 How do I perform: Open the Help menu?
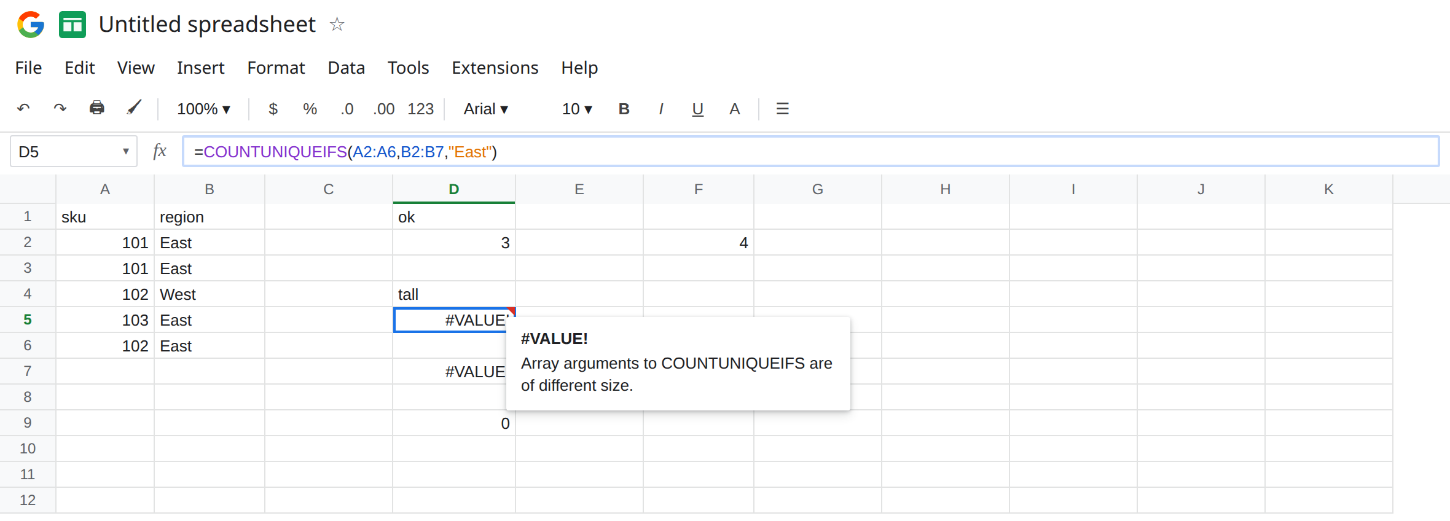coord(579,68)
